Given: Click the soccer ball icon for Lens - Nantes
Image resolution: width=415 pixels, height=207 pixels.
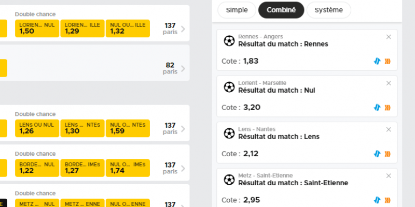Looking at the screenshot, I should point(229,133).
